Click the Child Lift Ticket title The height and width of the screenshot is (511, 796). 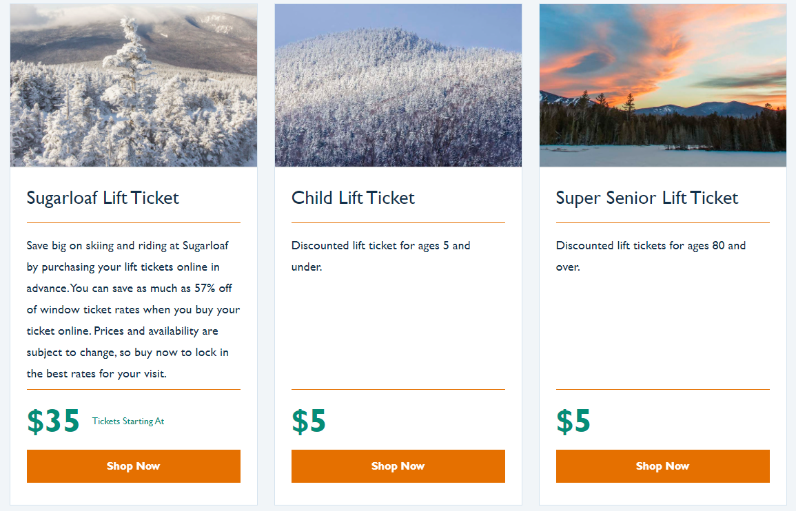[x=353, y=198]
